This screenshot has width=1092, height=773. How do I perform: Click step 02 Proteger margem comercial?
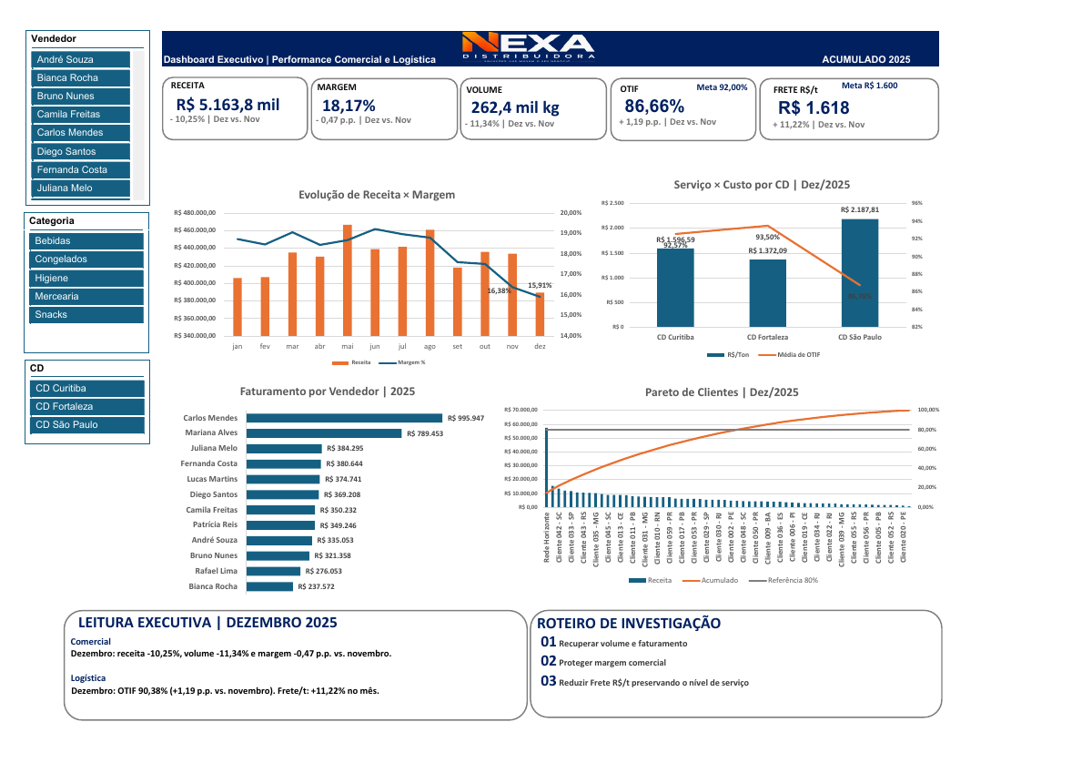[x=603, y=662]
